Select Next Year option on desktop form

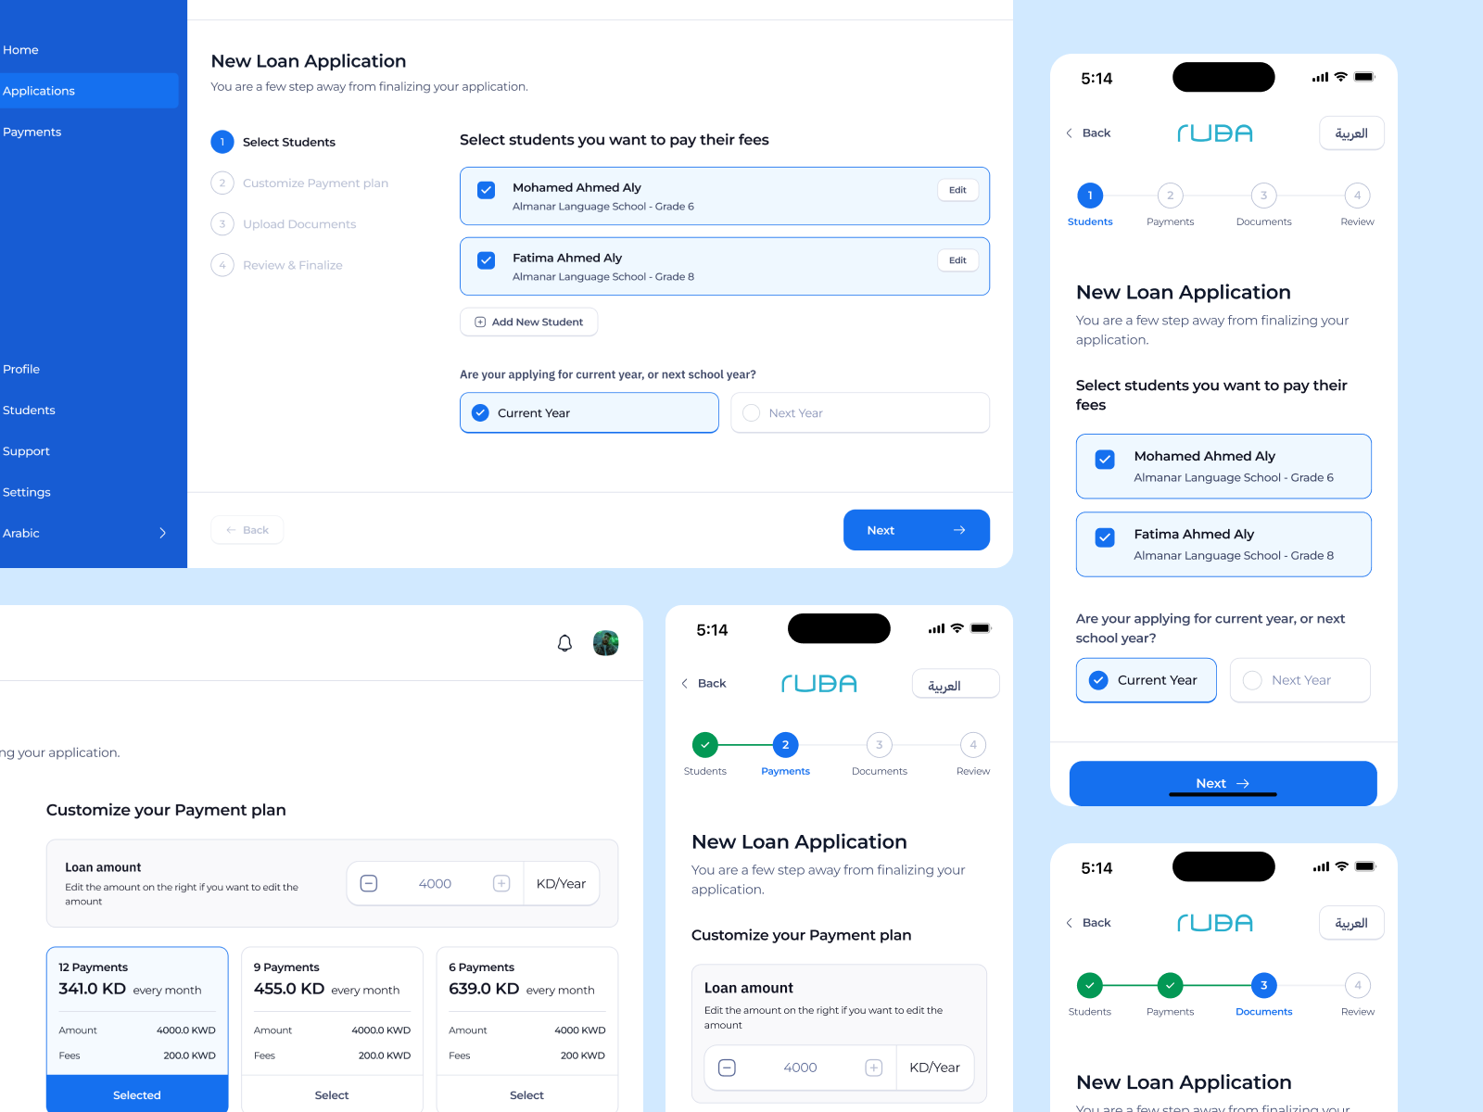860,412
